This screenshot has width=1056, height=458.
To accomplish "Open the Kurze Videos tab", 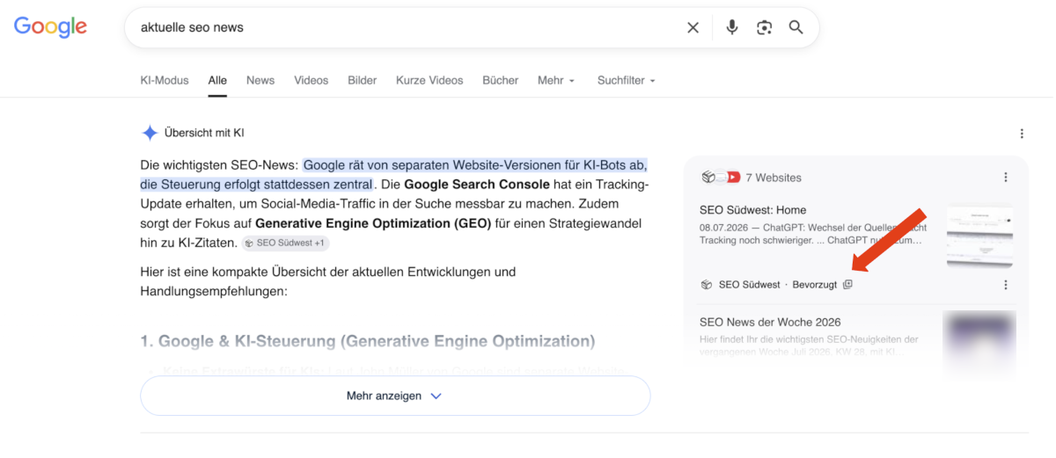I will (x=429, y=80).
